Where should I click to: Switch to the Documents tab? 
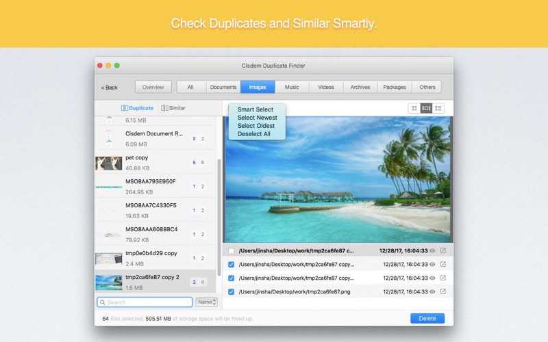(x=223, y=87)
